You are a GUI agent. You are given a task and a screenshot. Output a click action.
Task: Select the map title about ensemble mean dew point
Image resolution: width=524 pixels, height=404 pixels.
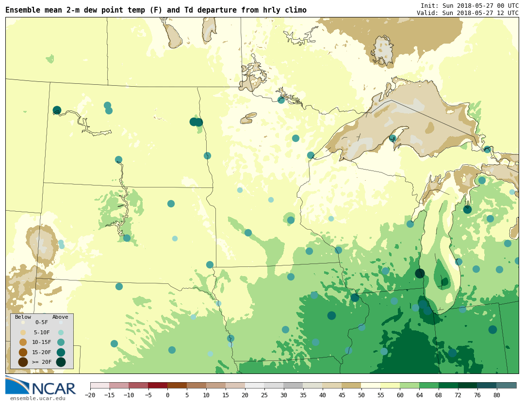tap(156, 10)
